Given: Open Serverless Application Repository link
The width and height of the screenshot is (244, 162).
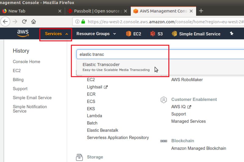Looking at the screenshot, I should point(118,138).
